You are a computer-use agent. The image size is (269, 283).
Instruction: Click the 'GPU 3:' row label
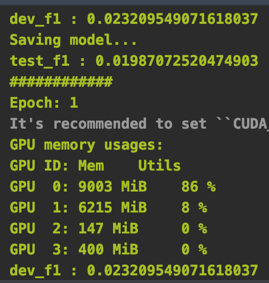tap(39, 249)
